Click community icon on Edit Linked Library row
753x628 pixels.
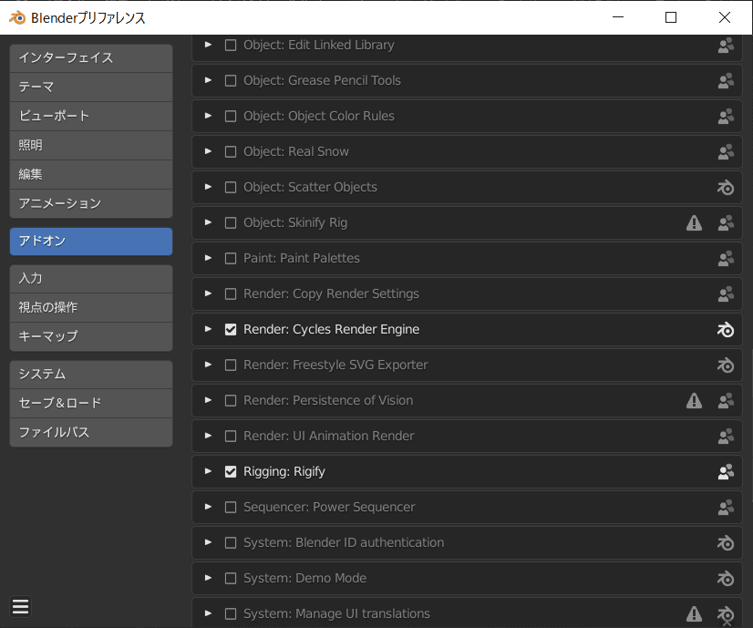click(726, 46)
